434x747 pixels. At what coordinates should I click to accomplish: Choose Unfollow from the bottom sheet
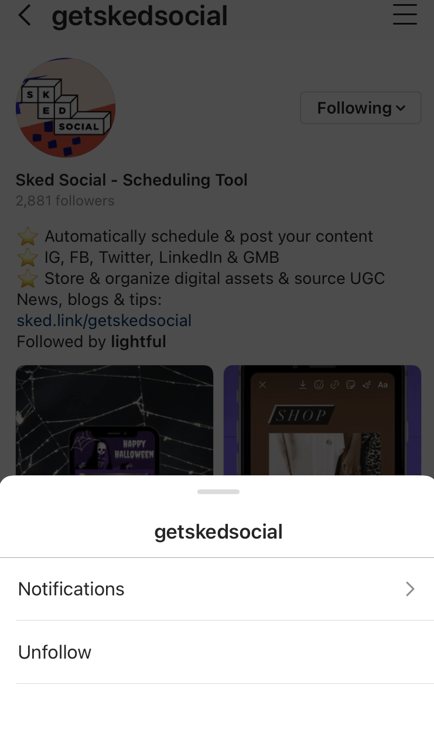click(x=55, y=652)
